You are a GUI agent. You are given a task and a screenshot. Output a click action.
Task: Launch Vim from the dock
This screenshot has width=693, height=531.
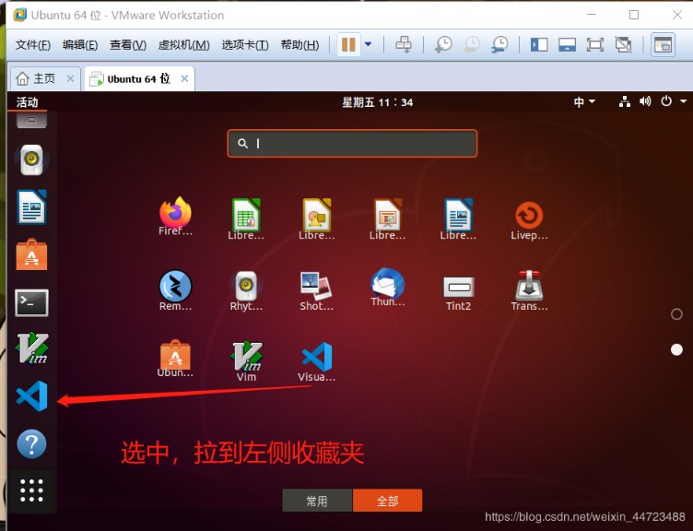click(x=32, y=348)
